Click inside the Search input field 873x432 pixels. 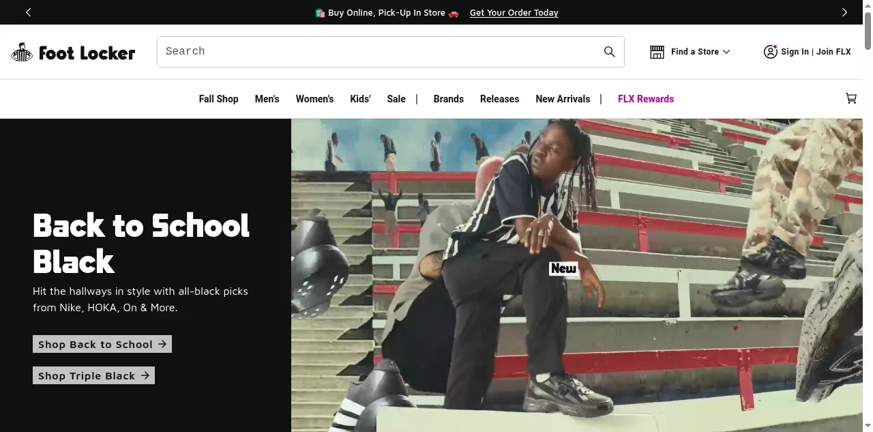pyautogui.click(x=379, y=52)
